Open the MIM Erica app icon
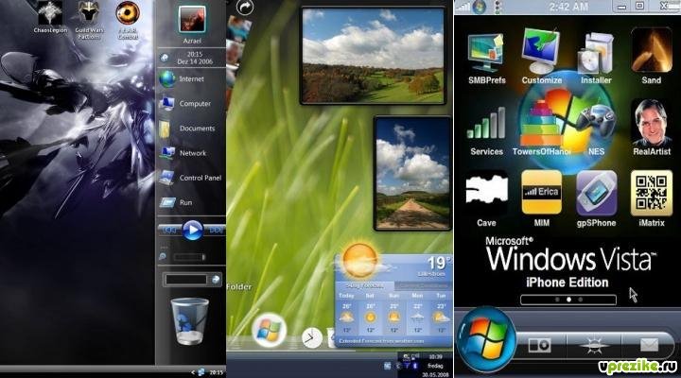This screenshot has width=681, height=378. 542,198
